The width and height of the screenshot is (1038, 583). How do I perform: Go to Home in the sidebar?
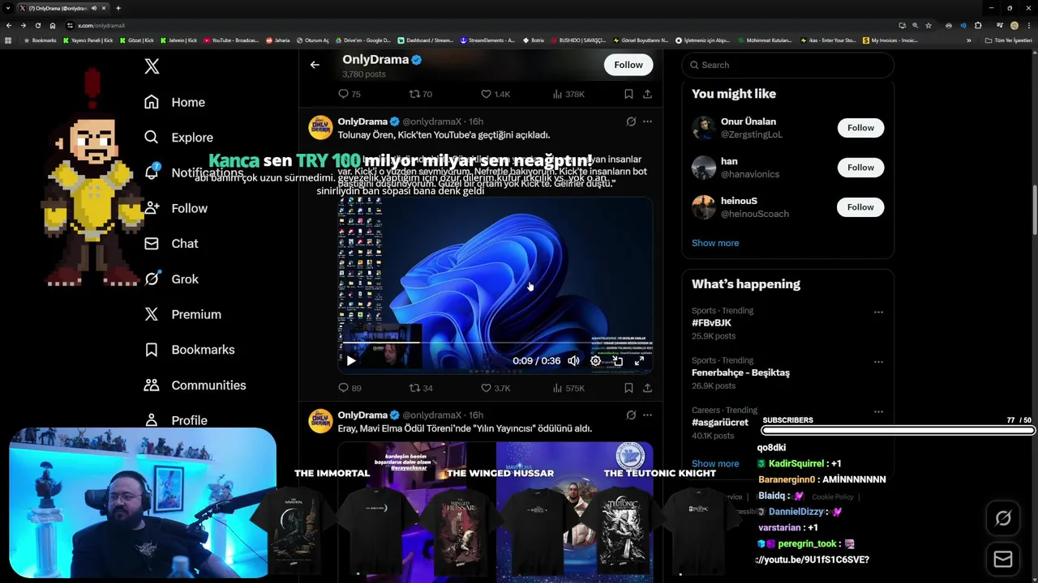pos(174,102)
